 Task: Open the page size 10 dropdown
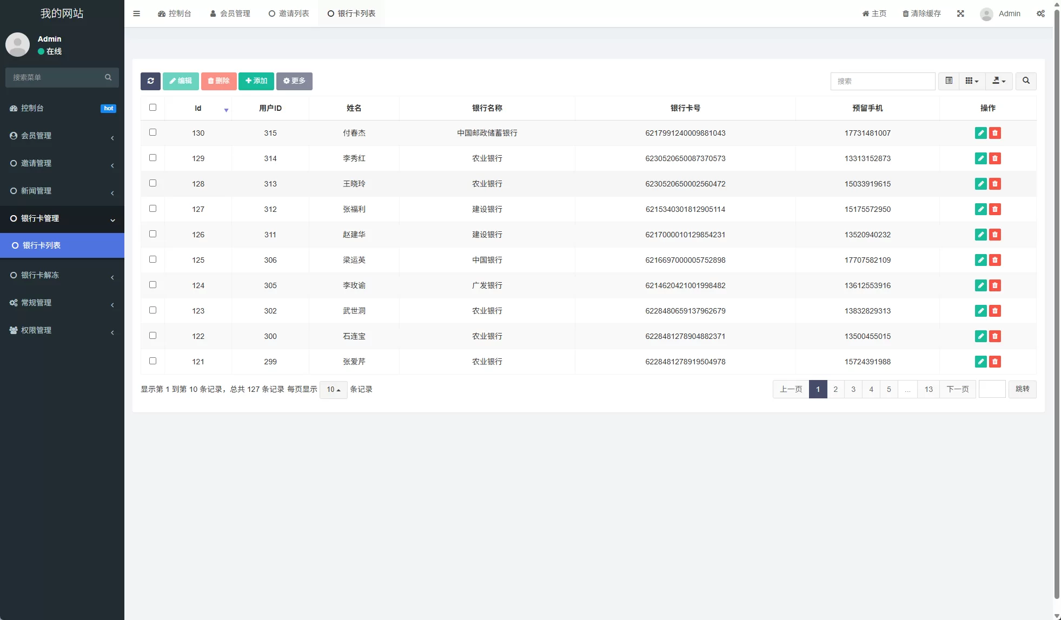[x=333, y=390]
